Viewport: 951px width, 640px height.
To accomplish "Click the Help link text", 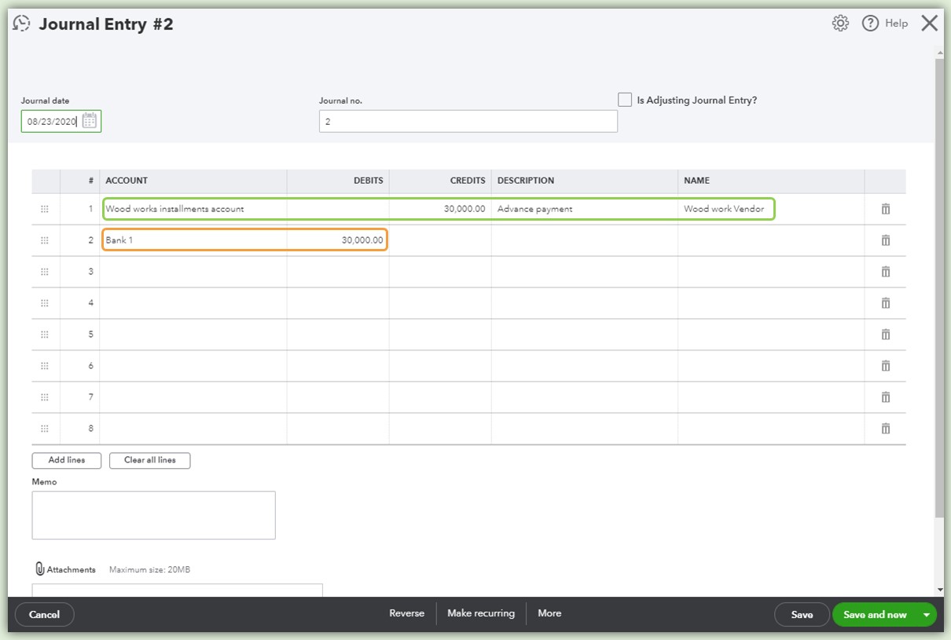I will [896, 24].
